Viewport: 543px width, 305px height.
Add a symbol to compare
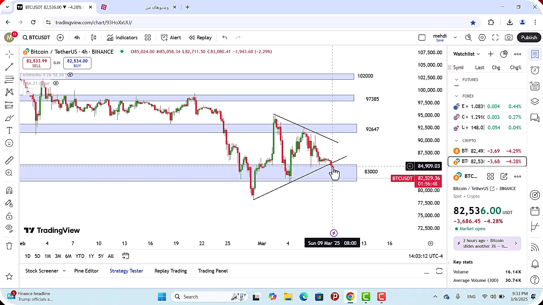(x=60, y=38)
